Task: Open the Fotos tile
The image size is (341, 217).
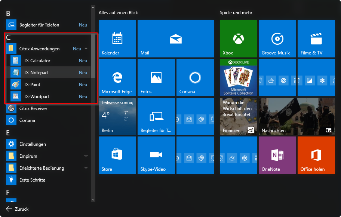Action: click(156, 78)
